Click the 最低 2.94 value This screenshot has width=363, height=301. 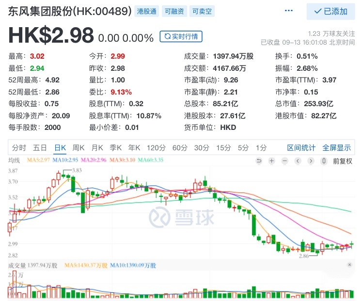tap(37, 68)
